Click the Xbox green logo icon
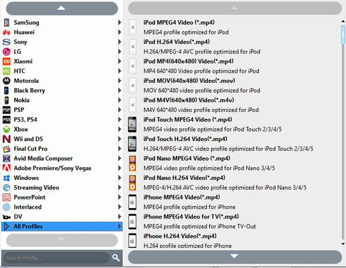The image size is (346, 268). tap(6, 129)
